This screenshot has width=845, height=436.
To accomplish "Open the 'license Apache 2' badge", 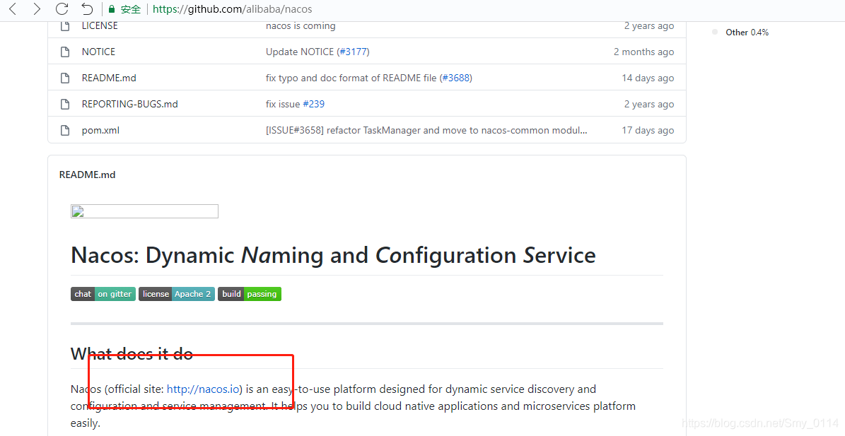I will (x=177, y=294).
